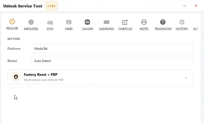This screenshot has width=204, height=124.
Task: Click the 'Reset device and remove FRP' description
Action: (44, 80)
